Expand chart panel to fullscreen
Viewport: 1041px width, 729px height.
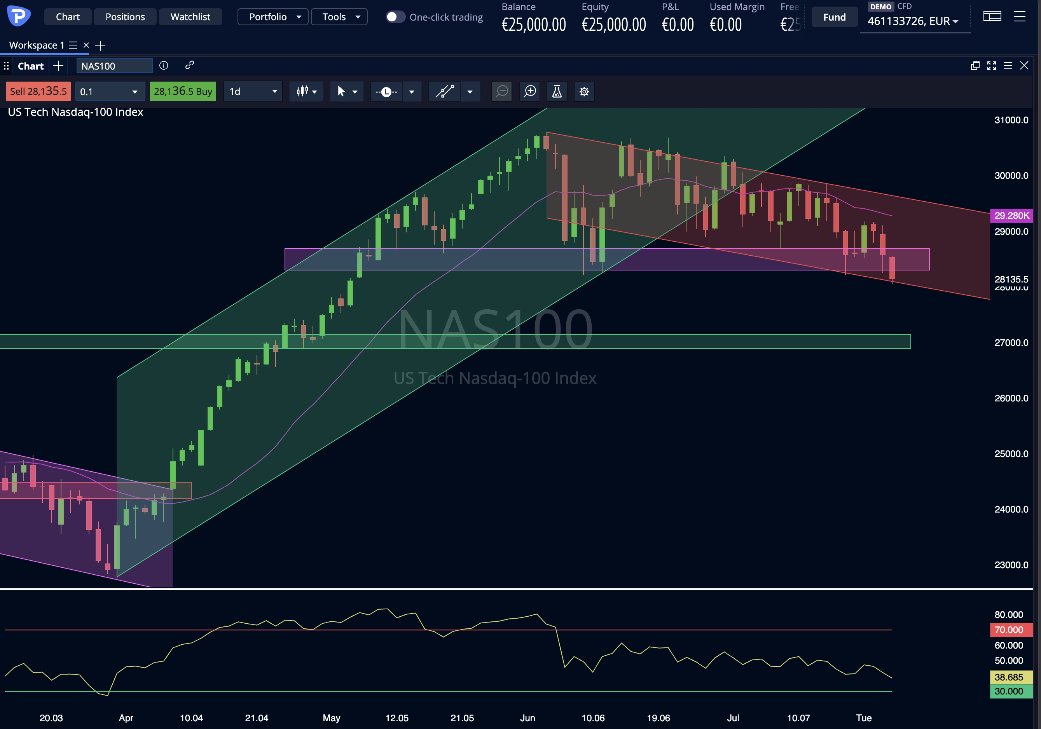(x=992, y=66)
